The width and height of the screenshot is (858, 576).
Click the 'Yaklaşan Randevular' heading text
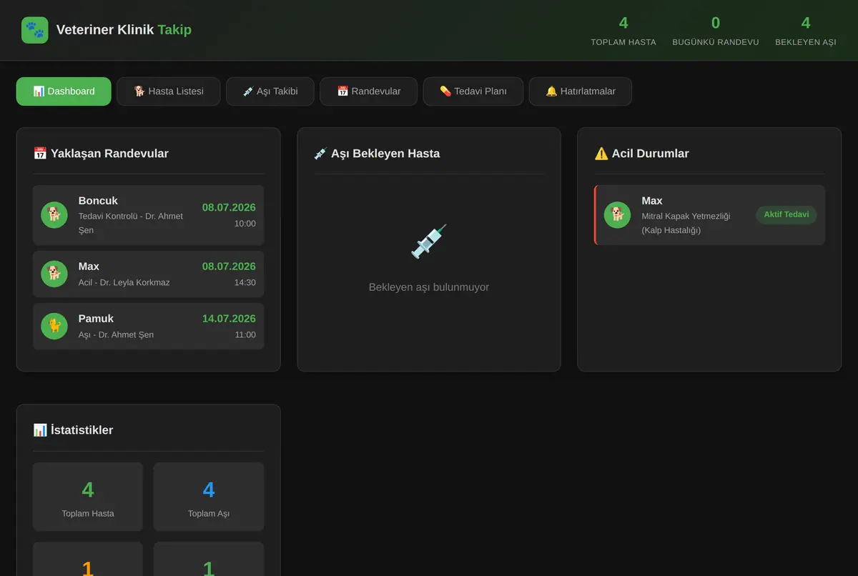(109, 154)
